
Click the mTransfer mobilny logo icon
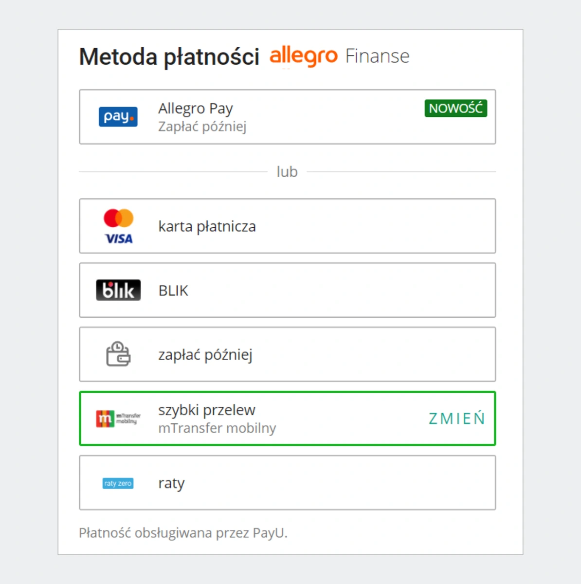(x=118, y=419)
